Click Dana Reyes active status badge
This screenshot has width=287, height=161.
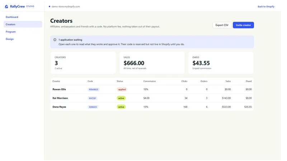121,107
